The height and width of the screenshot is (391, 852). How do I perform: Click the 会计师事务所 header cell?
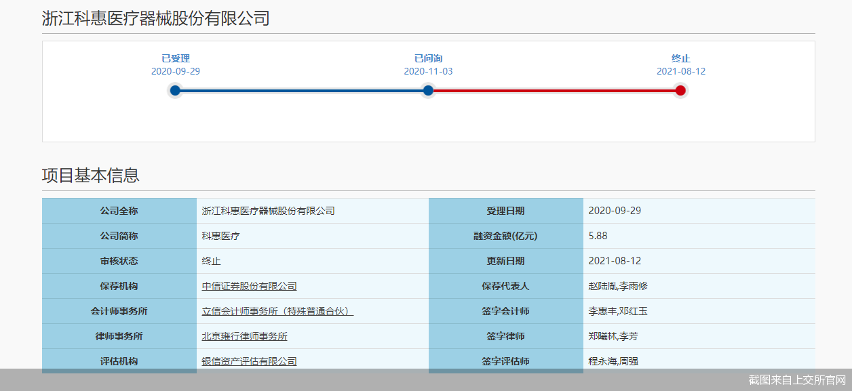pos(119,311)
